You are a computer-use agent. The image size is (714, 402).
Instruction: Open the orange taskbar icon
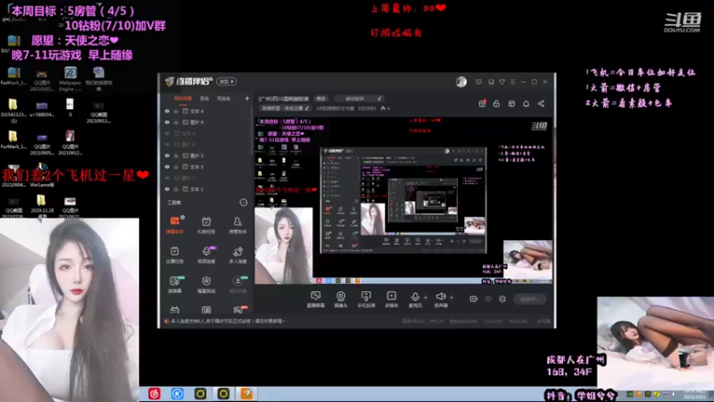[246, 394]
